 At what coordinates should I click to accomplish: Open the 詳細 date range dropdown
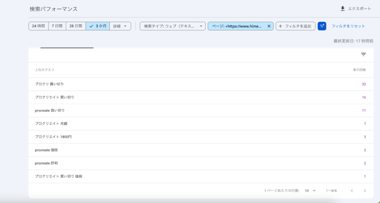120,26
